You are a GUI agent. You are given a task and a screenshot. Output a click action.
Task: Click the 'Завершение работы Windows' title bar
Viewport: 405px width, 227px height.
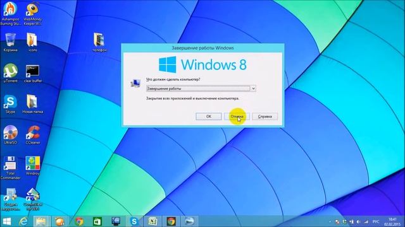point(202,48)
